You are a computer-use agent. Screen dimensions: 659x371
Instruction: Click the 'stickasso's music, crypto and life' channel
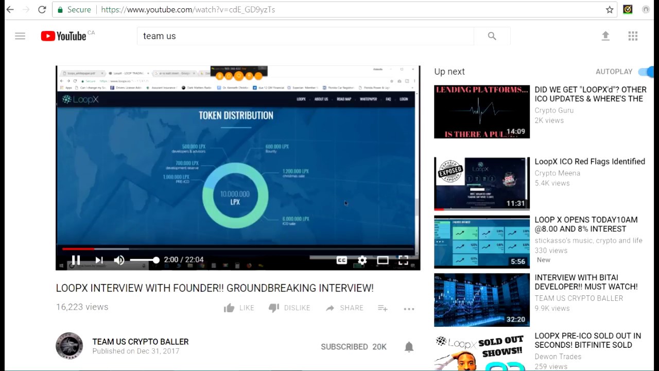[x=588, y=241]
